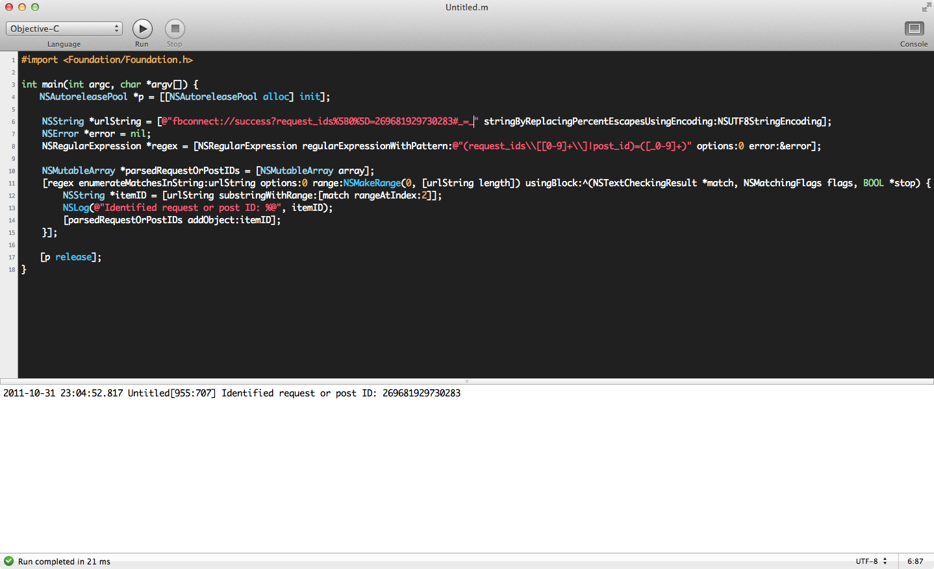Open the UTF-8 encoding selector
The image size is (934, 569).
pos(870,561)
